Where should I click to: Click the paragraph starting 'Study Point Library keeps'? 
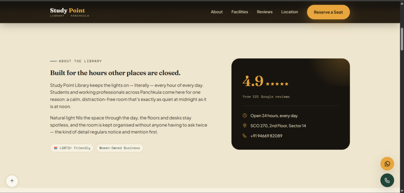[128, 96]
